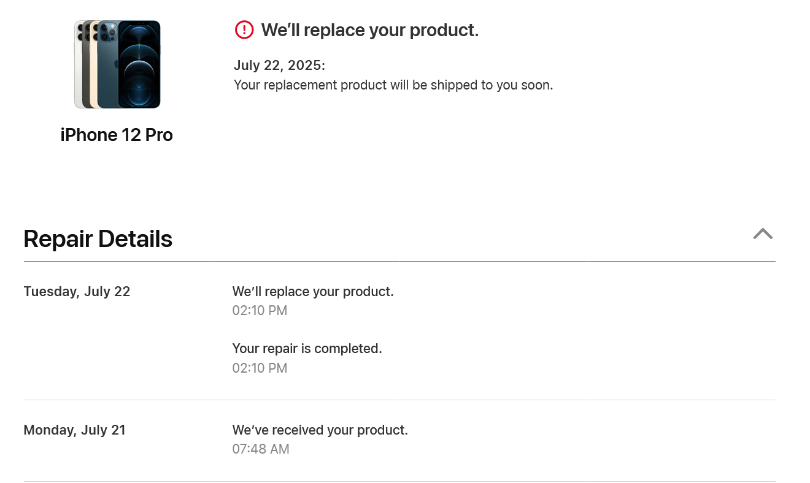
Task: Click the Monday, July 21 date label
Action: click(x=74, y=430)
